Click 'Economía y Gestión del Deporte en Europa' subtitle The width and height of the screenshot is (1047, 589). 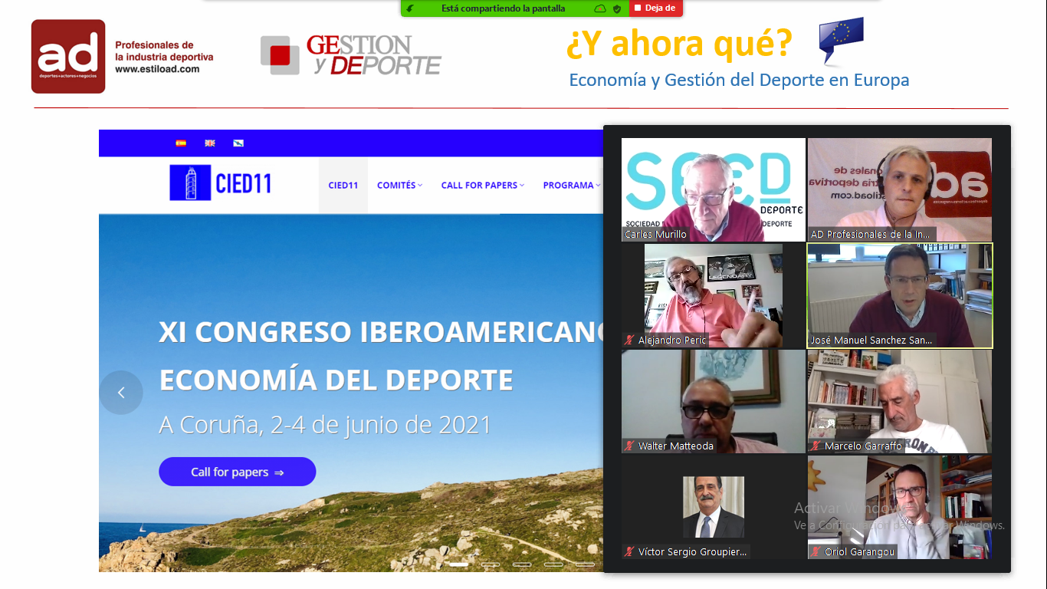coord(739,80)
